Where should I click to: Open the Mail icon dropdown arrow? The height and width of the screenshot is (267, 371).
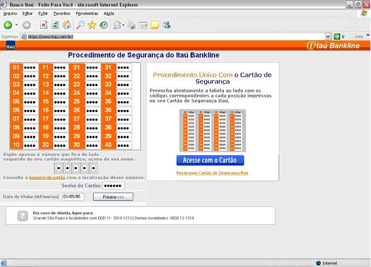pyautogui.click(x=123, y=25)
